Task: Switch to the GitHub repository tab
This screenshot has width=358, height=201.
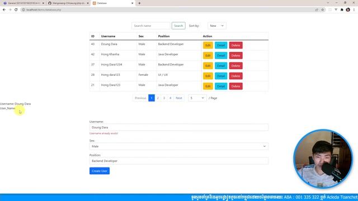Action: point(68,3)
